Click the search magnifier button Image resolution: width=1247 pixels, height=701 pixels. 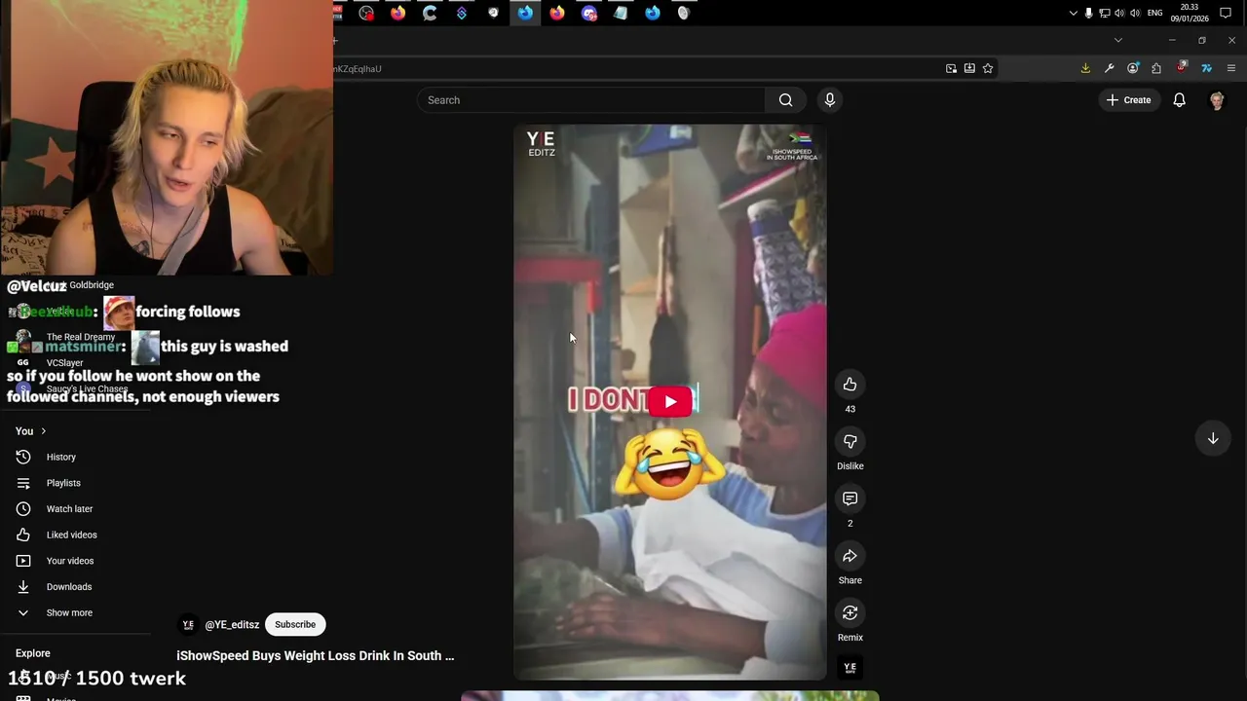click(x=785, y=100)
